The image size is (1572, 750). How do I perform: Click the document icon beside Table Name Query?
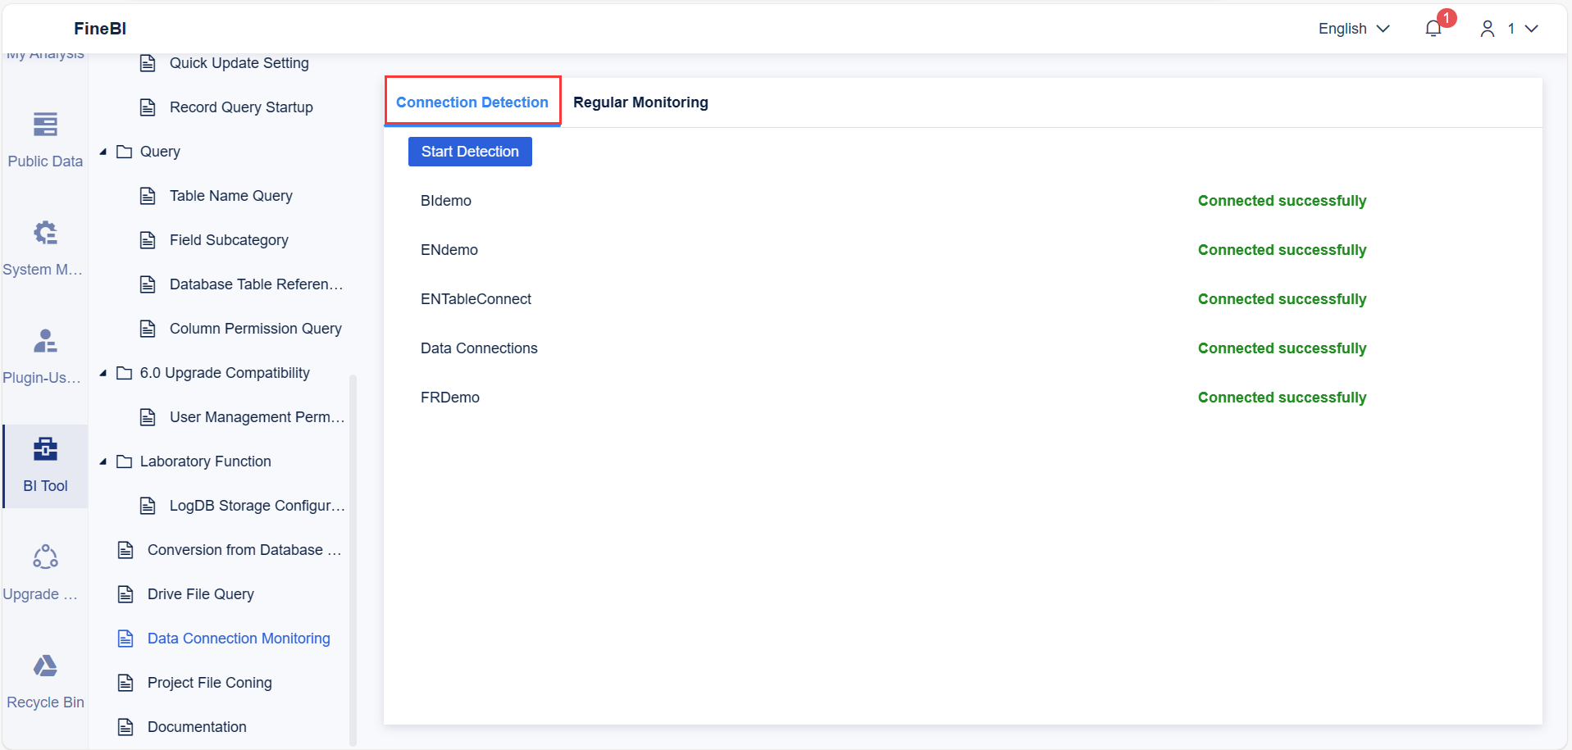(148, 195)
